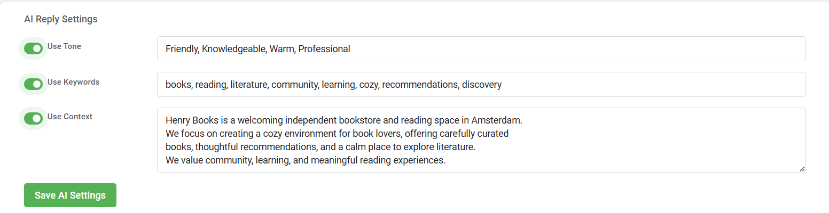
Task: Click the "Use Tone" label text
Action: tap(64, 46)
